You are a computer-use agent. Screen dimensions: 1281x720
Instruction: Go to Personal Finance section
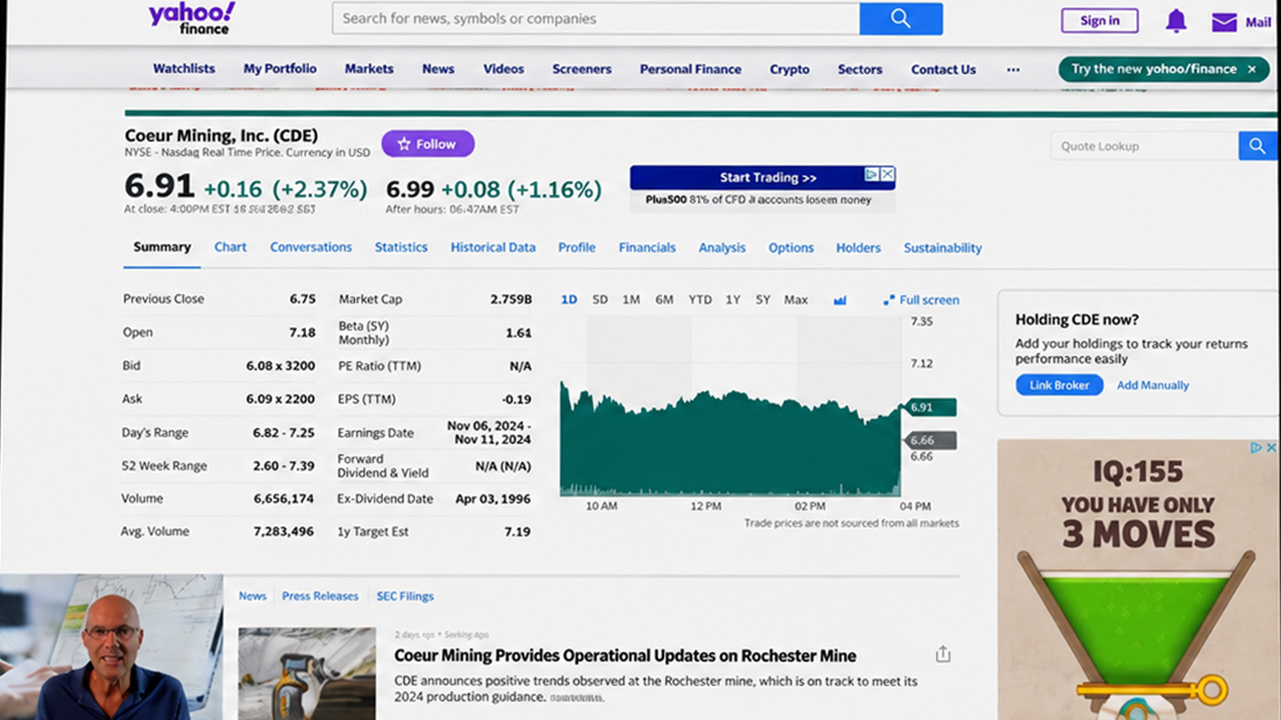pos(691,69)
